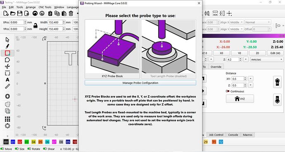Select the red 02 layer swatch
Screen dimensions: 285x152
[20, 142]
